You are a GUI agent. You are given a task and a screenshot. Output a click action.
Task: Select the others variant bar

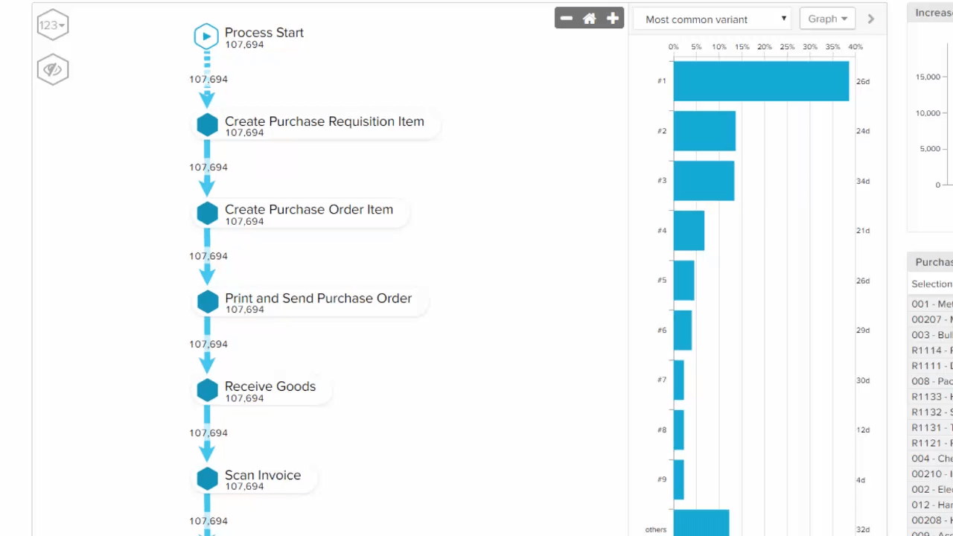click(x=701, y=523)
